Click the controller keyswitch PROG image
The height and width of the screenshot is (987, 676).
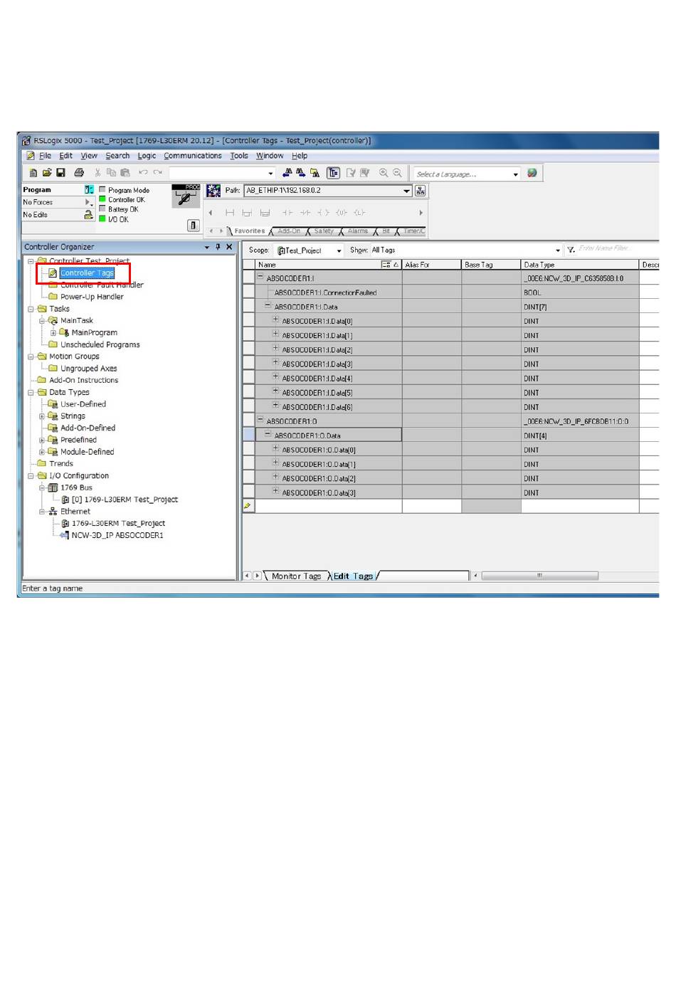click(x=186, y=196)
